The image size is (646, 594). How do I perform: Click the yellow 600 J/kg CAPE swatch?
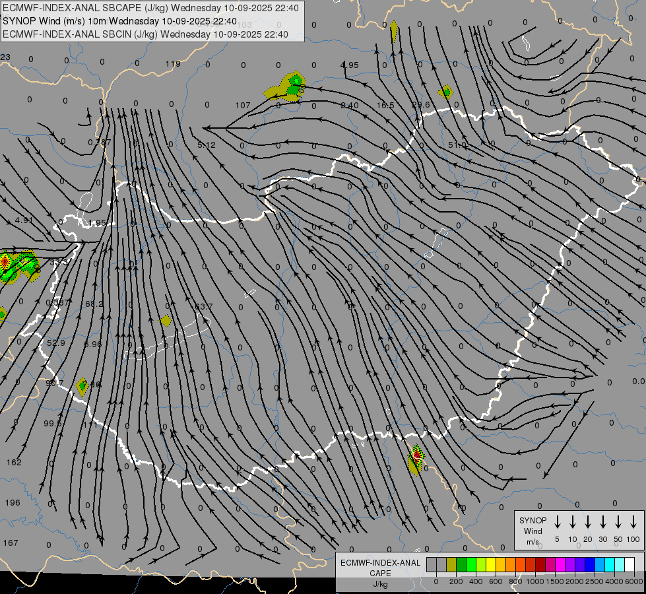[x=491, y=564]
